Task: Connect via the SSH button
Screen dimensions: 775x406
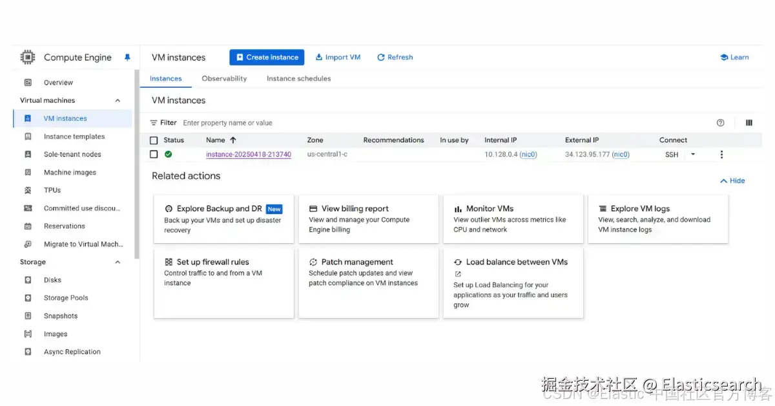Action: click(672, 155)
